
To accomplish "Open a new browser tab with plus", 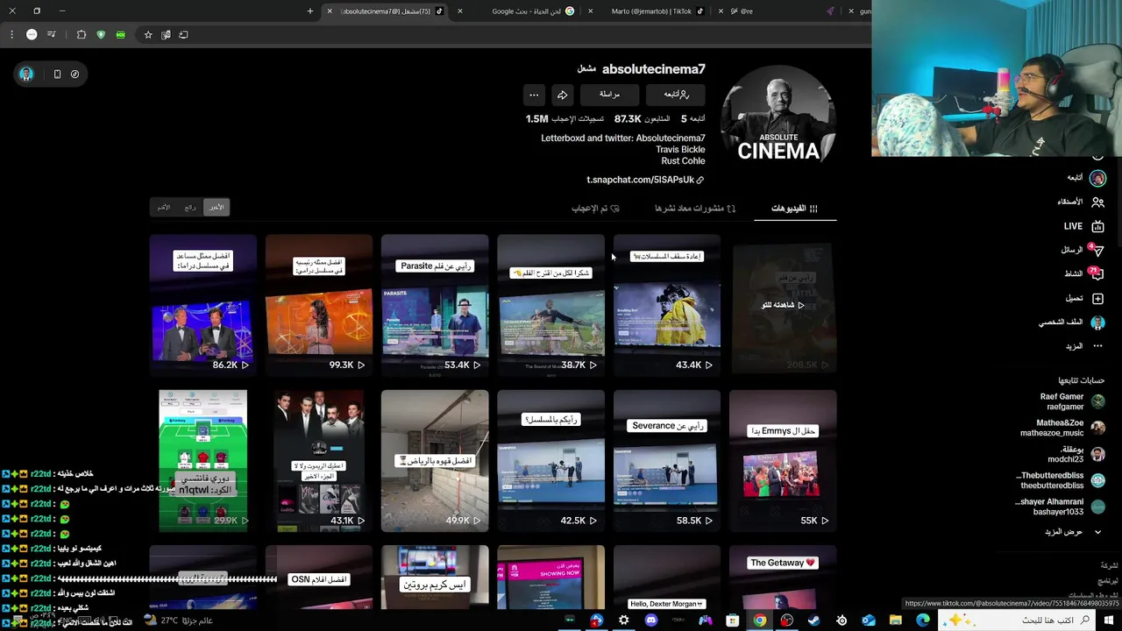I will (x=310, y=11).
